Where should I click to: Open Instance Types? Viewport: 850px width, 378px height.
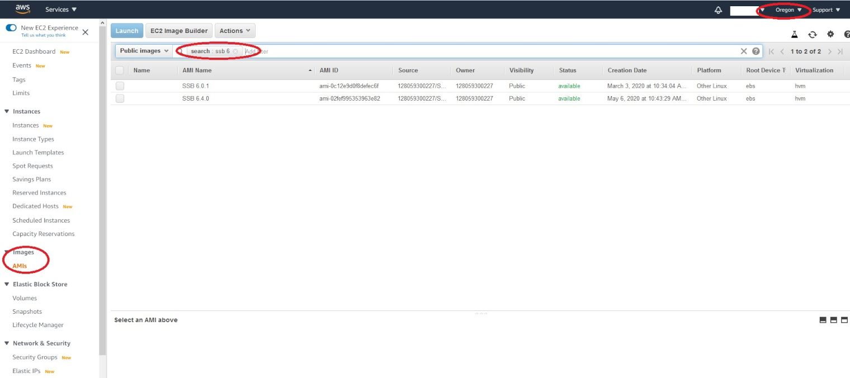coord(34,139)
